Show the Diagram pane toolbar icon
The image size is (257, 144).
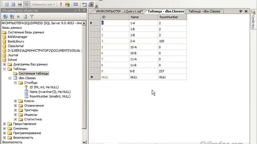click(6, 4)
